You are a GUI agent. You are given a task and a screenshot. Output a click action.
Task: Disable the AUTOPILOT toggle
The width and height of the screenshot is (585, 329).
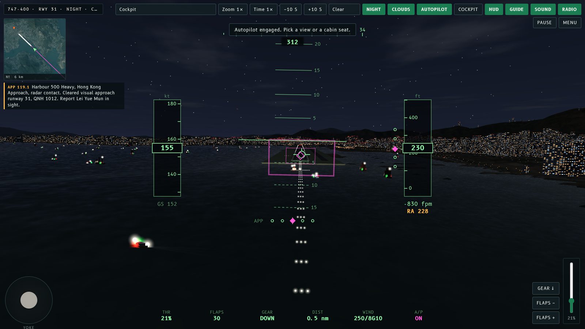[434, 10]
